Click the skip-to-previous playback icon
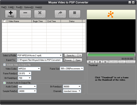 (90, 62)
